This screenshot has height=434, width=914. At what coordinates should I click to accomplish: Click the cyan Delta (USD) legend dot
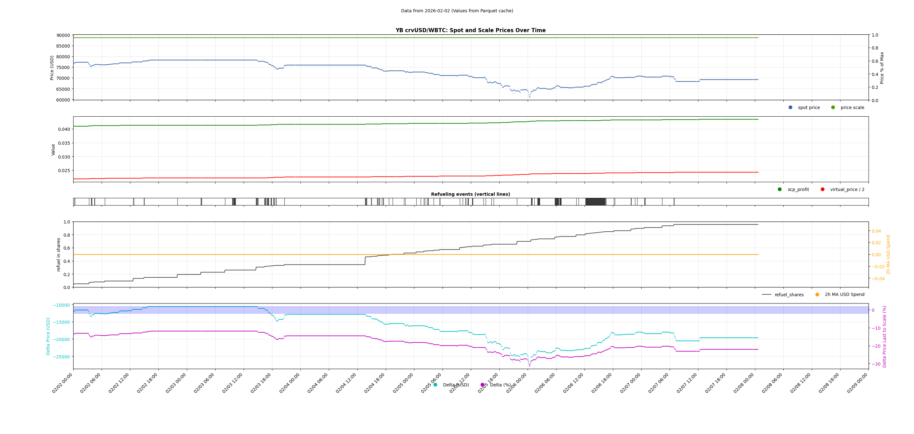pyautogui.click(x=435, y=385)
